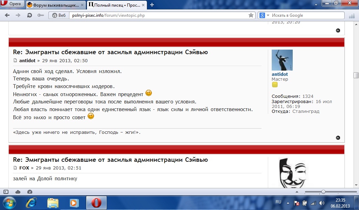This screenshot has height=210, width=359.
Task: Go forward with the forward arrow
Action: pyautogui.click(x=18, y=15)
